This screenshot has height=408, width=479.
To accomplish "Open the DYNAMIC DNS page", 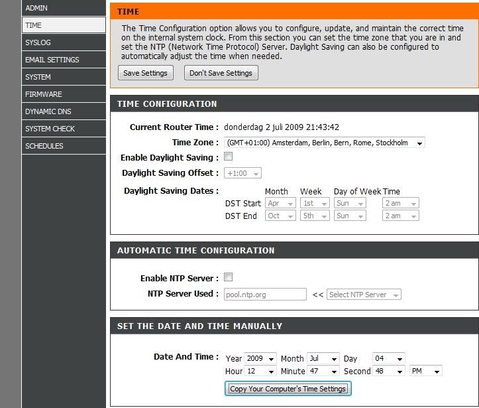I will pos(64,111).
